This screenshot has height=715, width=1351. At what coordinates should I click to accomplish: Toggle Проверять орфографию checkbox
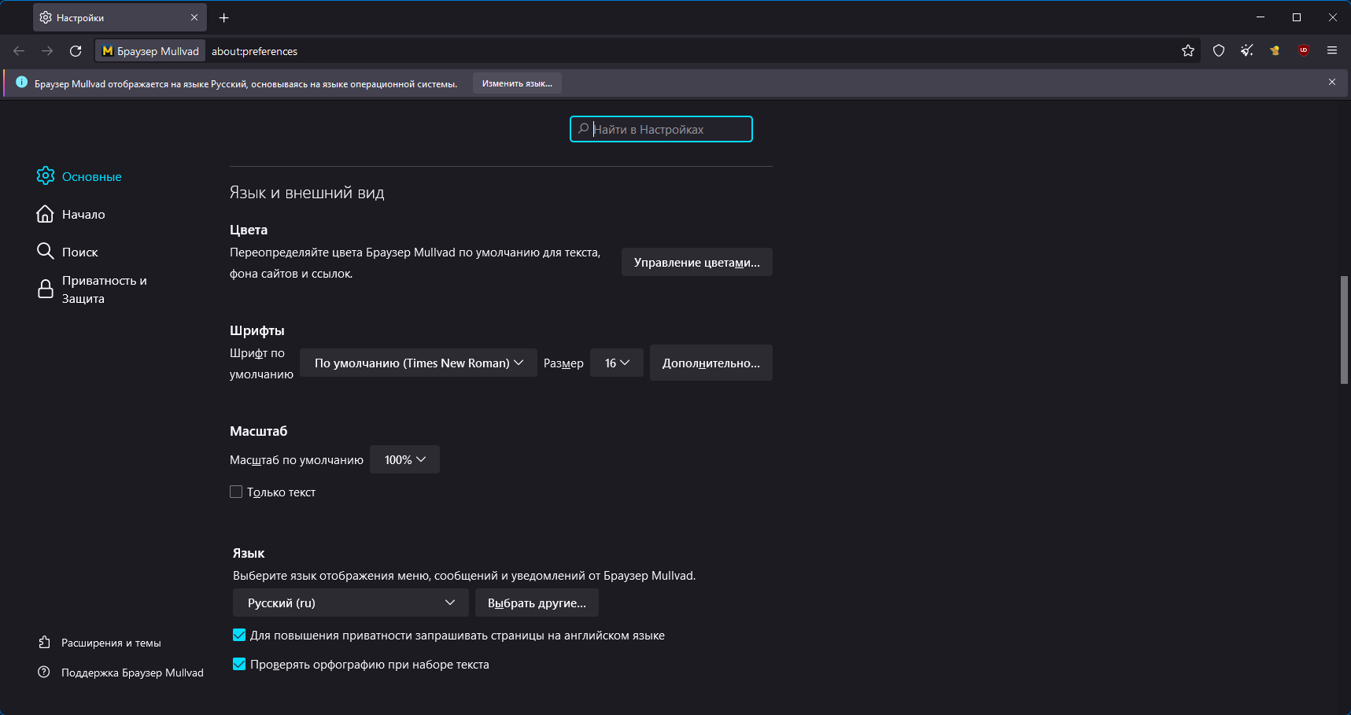(x=239, y=664)
